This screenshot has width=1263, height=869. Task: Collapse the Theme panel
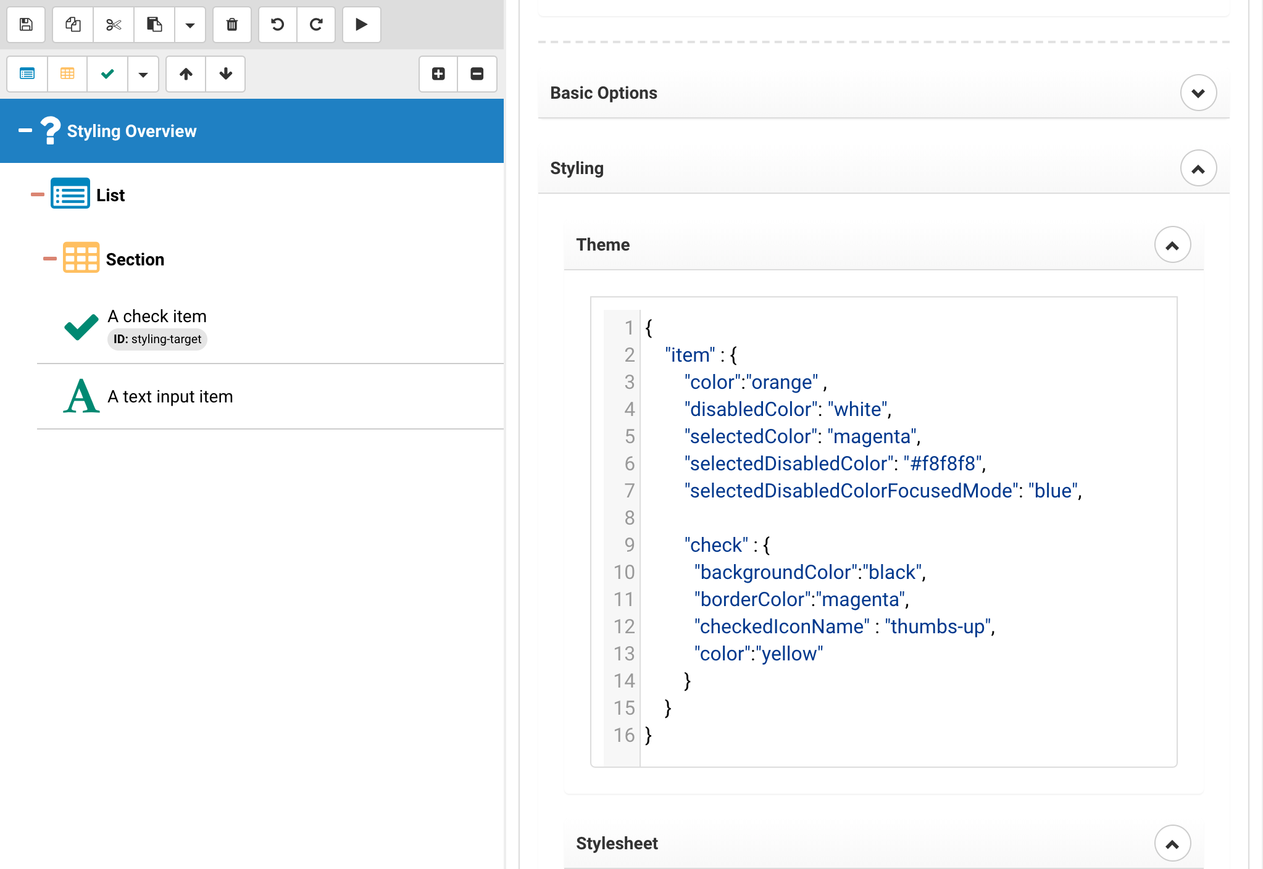click(x=1172, y=245)
